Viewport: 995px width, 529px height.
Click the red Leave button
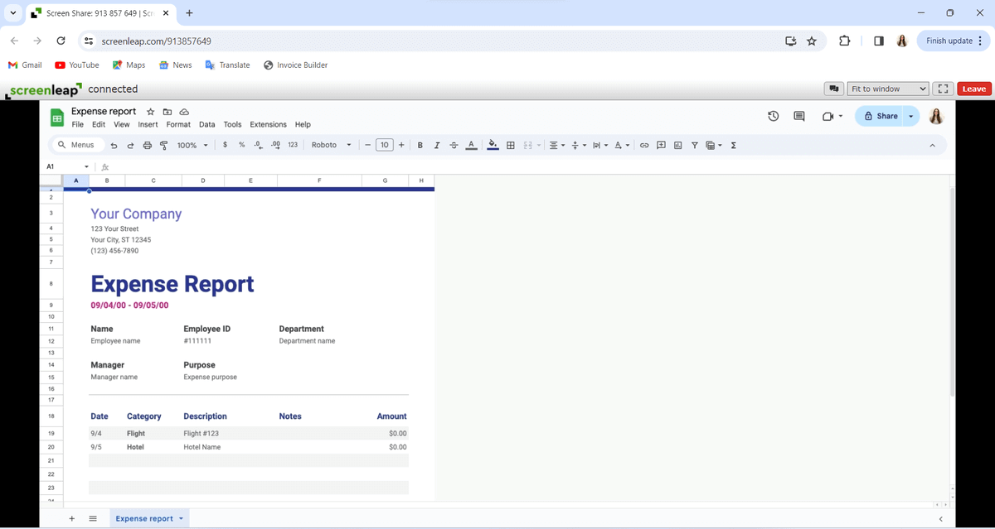[x=973, y=89]
